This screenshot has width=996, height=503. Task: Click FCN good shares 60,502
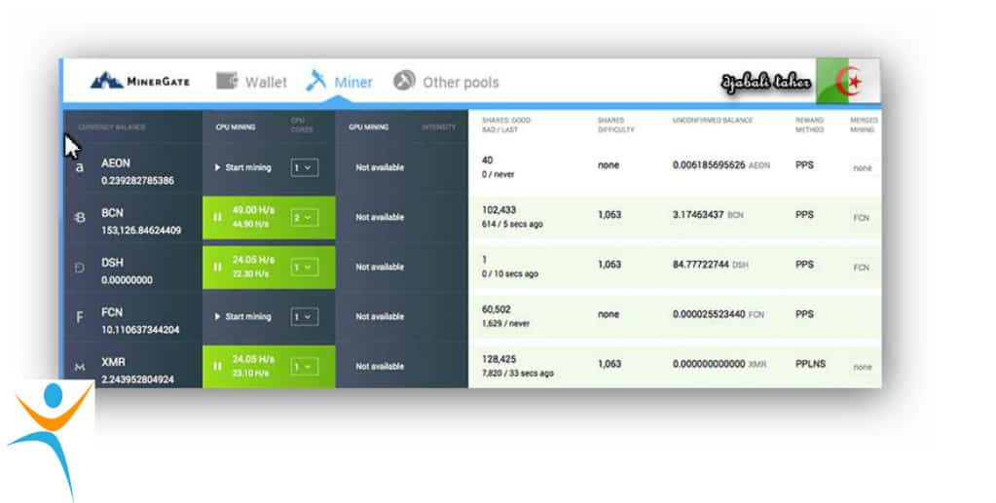[x=497, y=310]
